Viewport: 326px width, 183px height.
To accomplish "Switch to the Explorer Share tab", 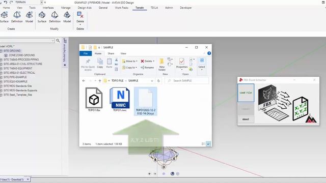I will [x=111, y=53].
